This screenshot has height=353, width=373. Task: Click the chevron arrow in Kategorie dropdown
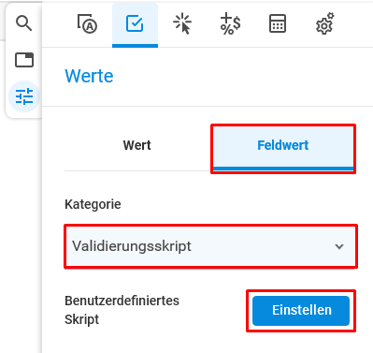[339, 246]
